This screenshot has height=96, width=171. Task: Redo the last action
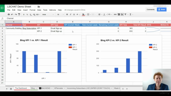15,14
